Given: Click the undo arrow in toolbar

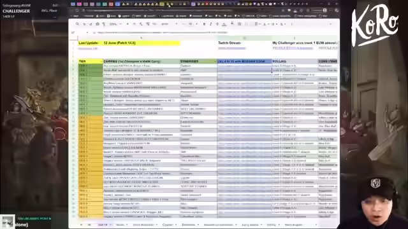Looking at the screenshot, I should [x=84, y=24].
